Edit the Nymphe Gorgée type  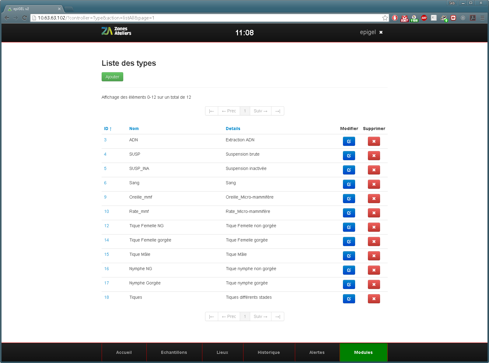(349, 284)
